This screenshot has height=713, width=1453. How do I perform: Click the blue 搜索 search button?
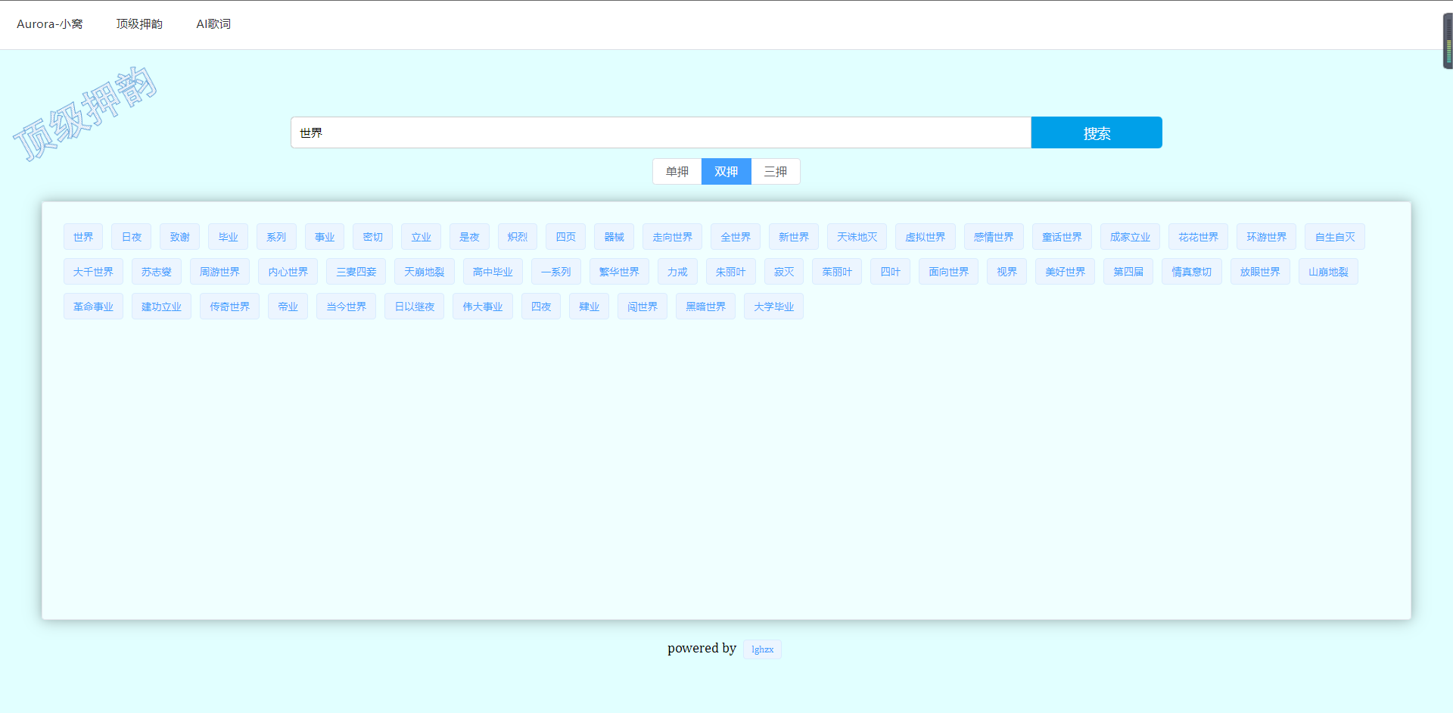(1097, 132)
